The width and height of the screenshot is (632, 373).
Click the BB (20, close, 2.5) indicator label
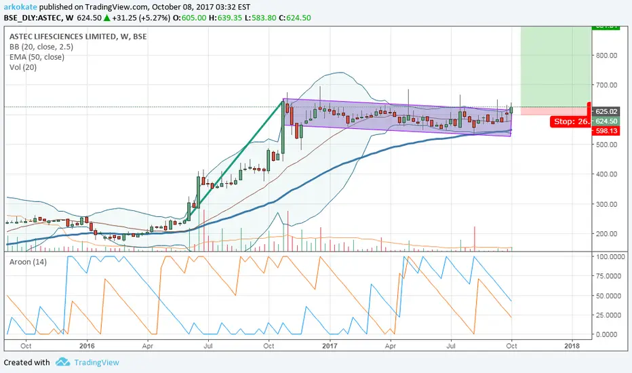click(x=41, y=47)
